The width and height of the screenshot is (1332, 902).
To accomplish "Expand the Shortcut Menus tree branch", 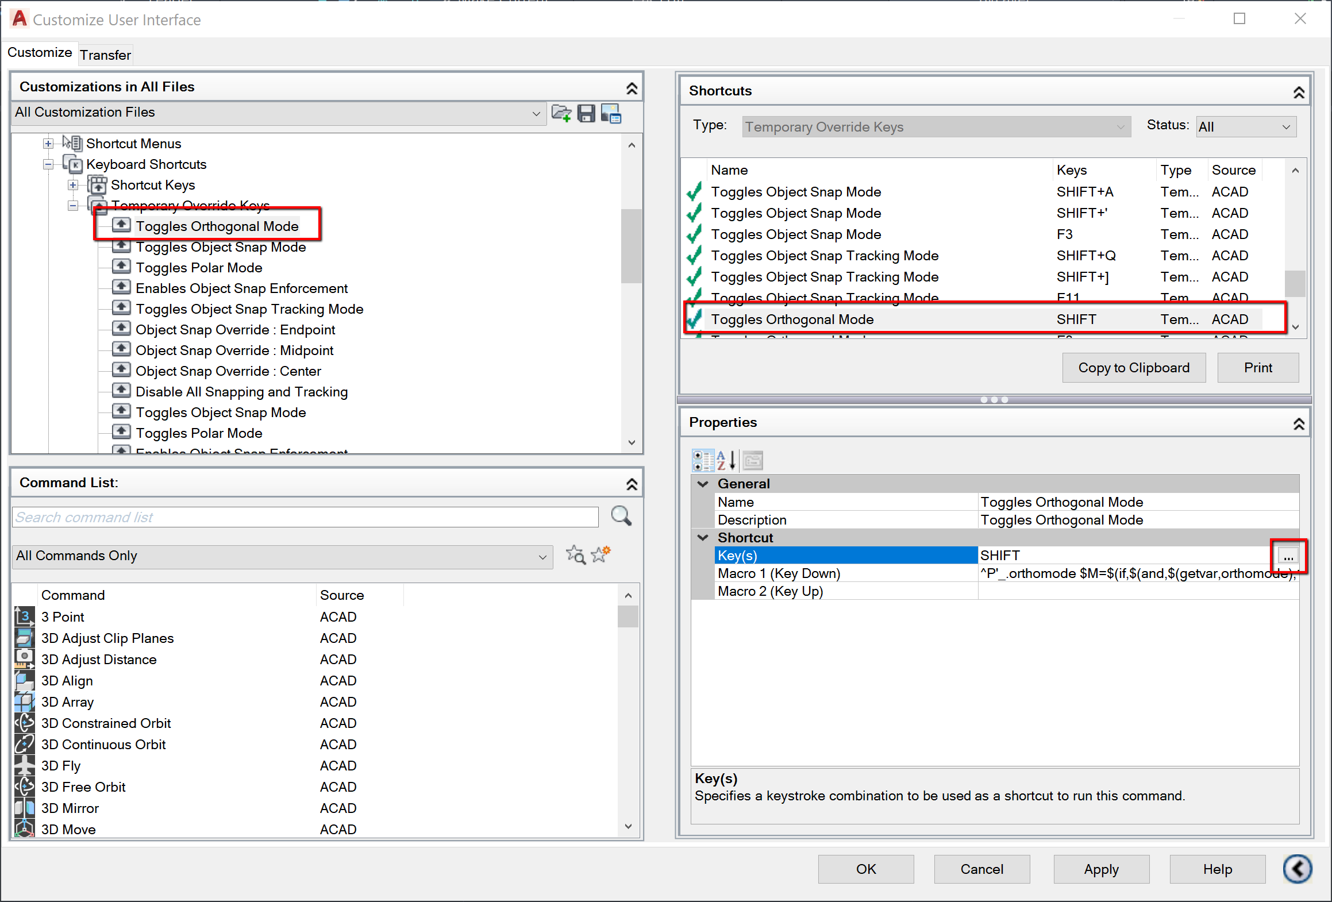I will pos(48,143).
